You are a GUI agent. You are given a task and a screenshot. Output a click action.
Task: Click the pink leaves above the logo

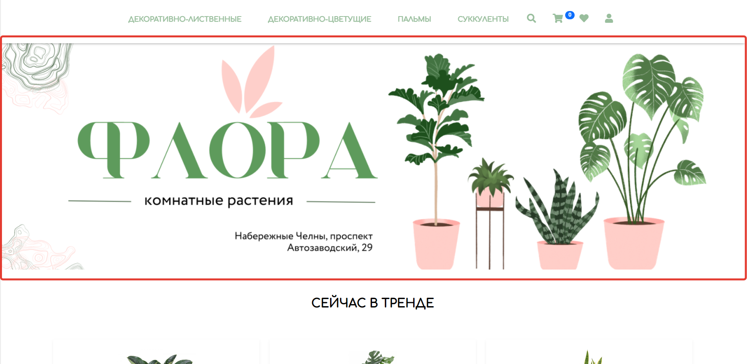[251, 81]
